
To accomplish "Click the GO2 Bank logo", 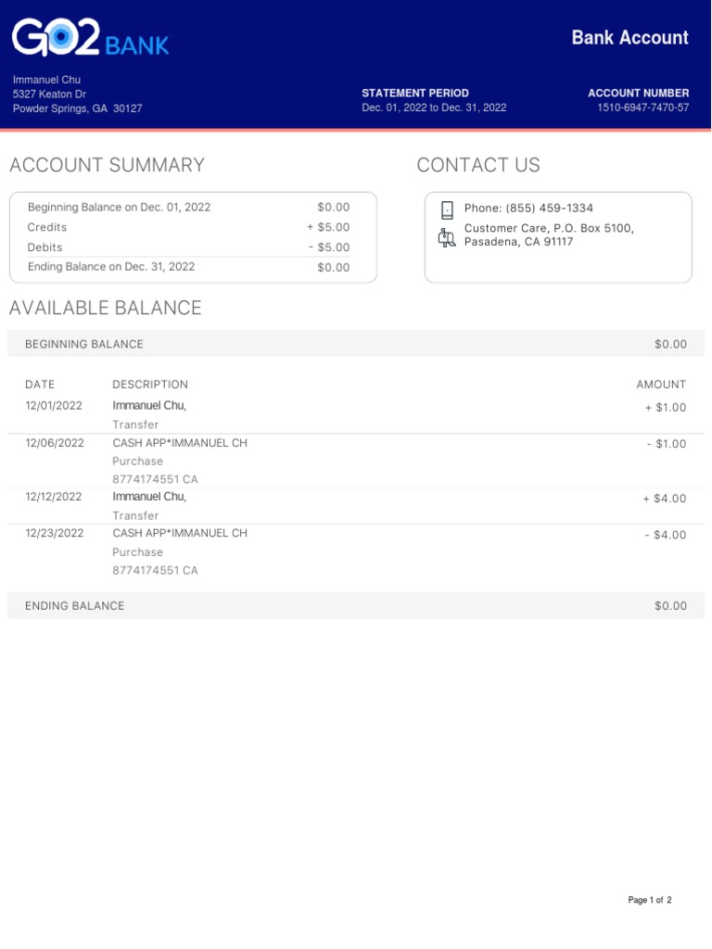I will [x=91, y=39].
